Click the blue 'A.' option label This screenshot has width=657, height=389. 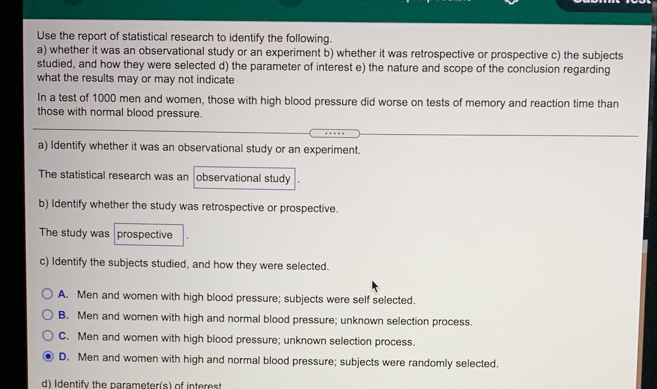point(63,294)
